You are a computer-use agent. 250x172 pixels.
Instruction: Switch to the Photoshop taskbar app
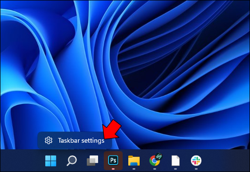tap(113, 160)
